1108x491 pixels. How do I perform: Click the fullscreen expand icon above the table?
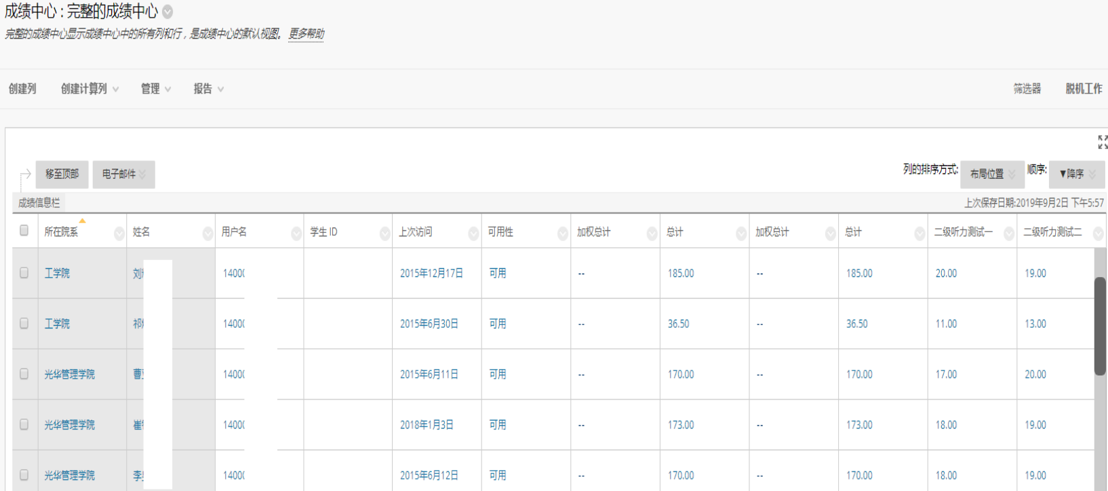1102,142
